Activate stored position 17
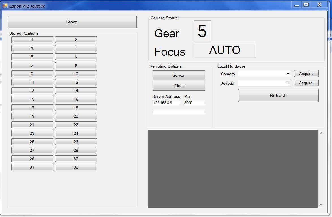 (x=32, y=108)
